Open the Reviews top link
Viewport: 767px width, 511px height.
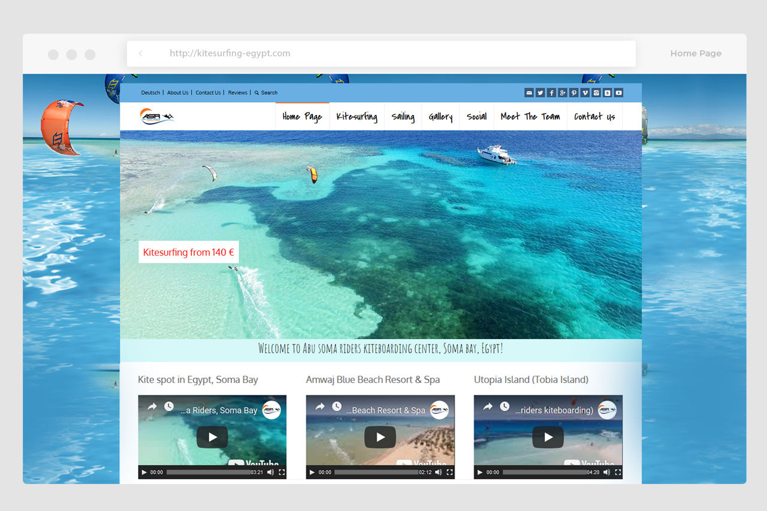click(x=237, y=93)
